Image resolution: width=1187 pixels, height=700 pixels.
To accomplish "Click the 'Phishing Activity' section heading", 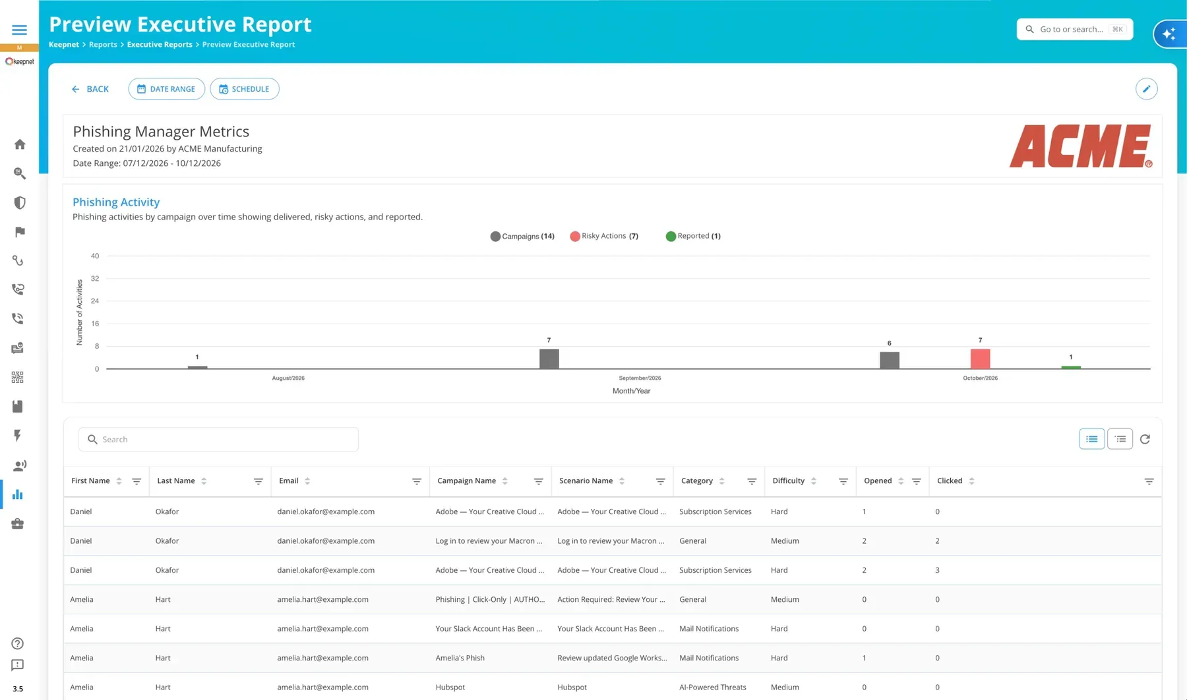I will 116,202.
